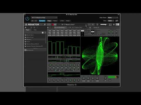
Task: Click the link icon beside Editor dropdown
Action: (x=117, y=21)
